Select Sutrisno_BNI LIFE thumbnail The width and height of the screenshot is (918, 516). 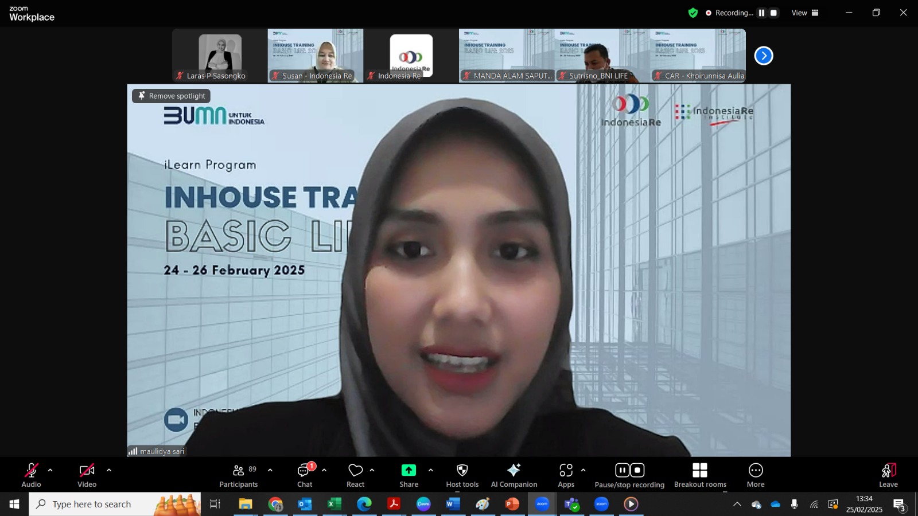[602, 56]
